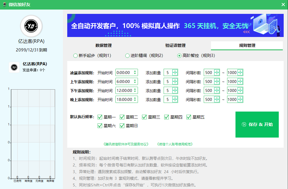Click the small 亿达客(RPA) account list icon
The height and width of the screenshot is (189, 288).
point(14,67)
